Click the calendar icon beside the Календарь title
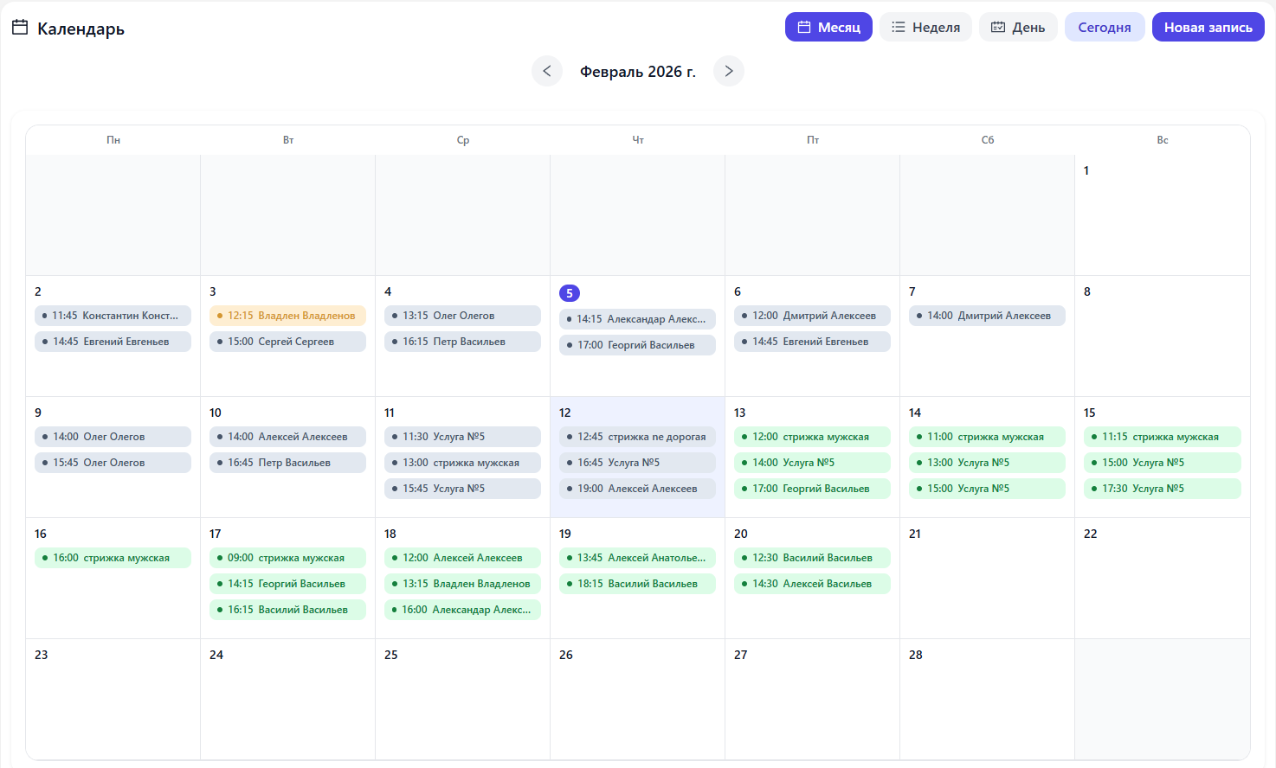1276x768 pixels. tap(20, 28)
